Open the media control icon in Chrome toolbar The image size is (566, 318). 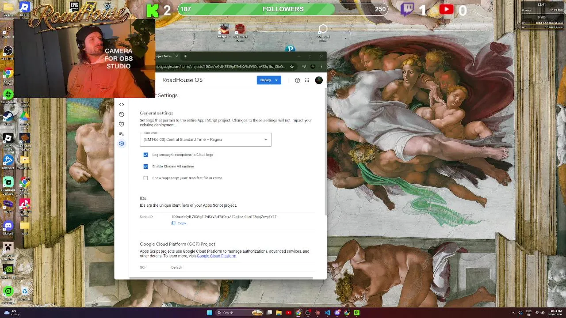(305, 67)
